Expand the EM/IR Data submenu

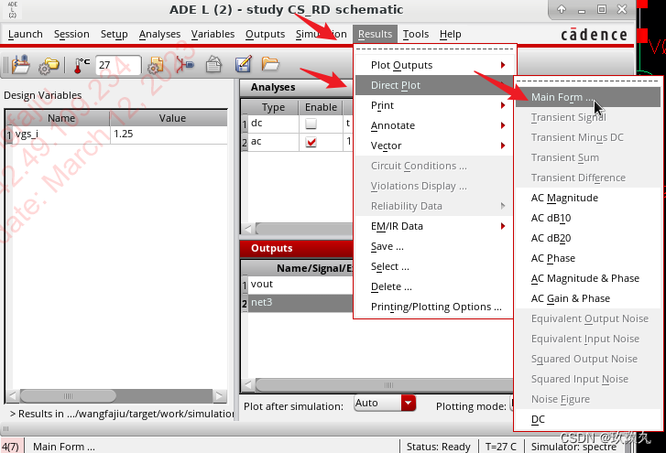coord(433,226)
